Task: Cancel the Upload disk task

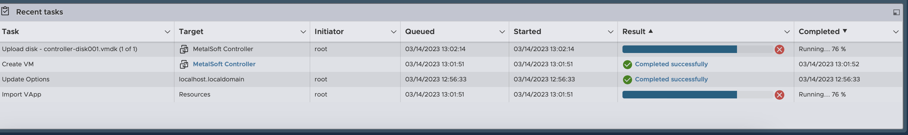Action: [779, 50]
